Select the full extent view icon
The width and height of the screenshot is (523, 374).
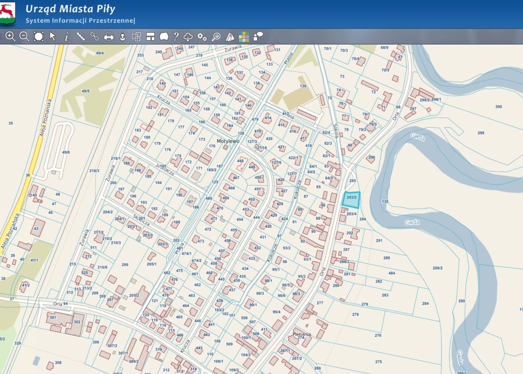[x=39, y=36]
